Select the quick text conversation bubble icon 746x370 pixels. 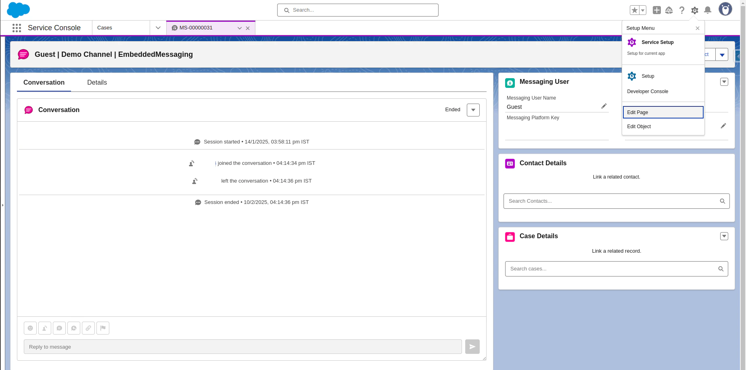point(59,328)
